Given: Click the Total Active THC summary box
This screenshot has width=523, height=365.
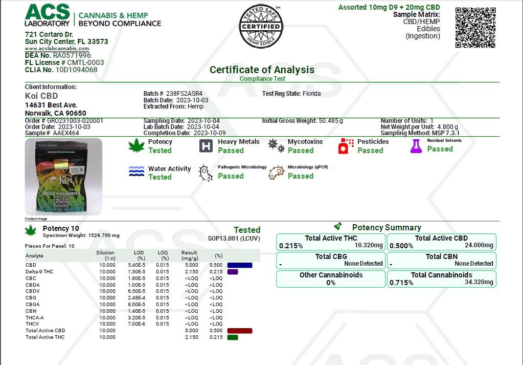Looking at the screenshot, I should tap(331, 242).
